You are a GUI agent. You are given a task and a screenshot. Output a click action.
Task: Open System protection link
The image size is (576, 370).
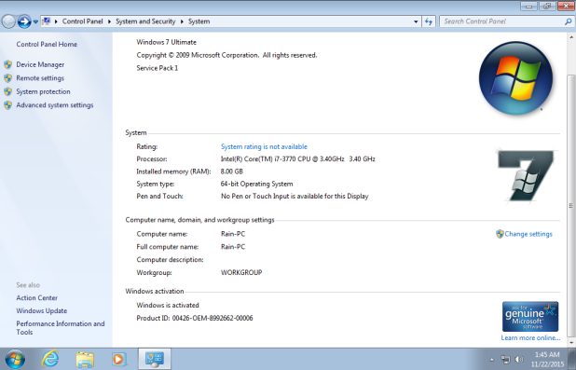point(43,92)
